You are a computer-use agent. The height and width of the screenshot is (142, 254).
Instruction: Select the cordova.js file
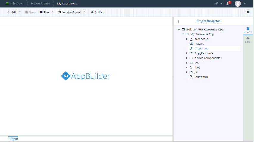tap(201, 39)
